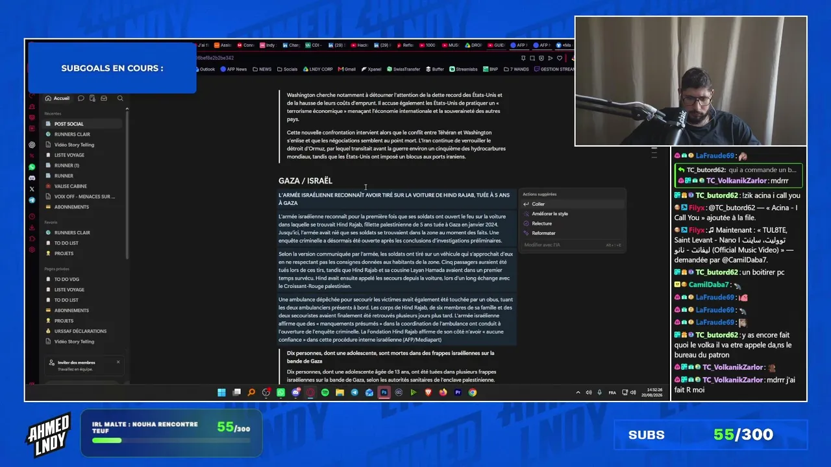Viewport: 831px width, 467px height.
Task: Open Spotify from the taskbar
Action: [x=325, y=392]
